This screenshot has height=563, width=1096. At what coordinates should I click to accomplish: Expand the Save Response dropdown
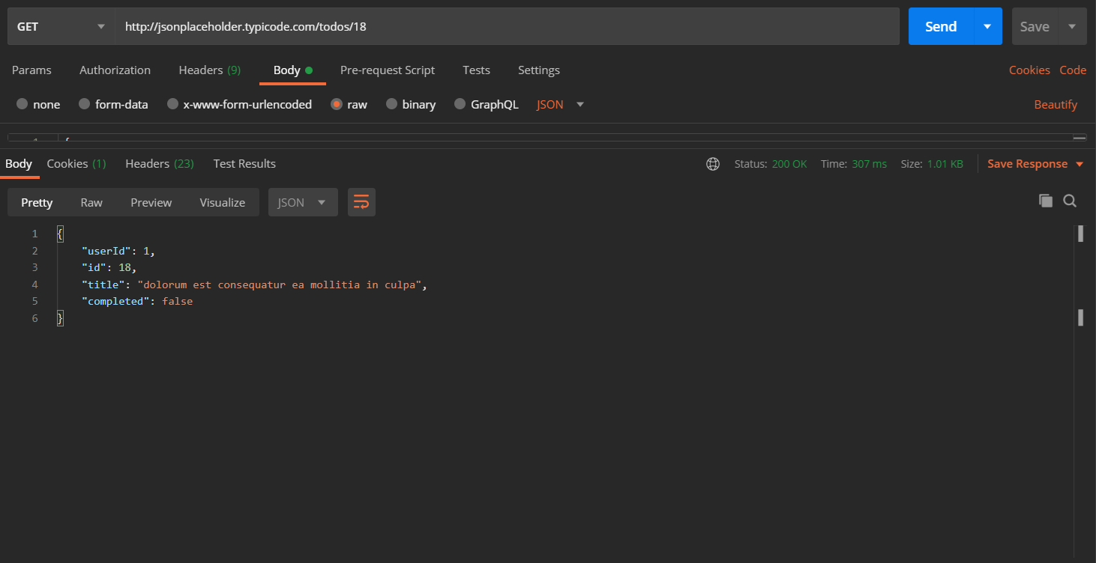tap(1080, 164)
